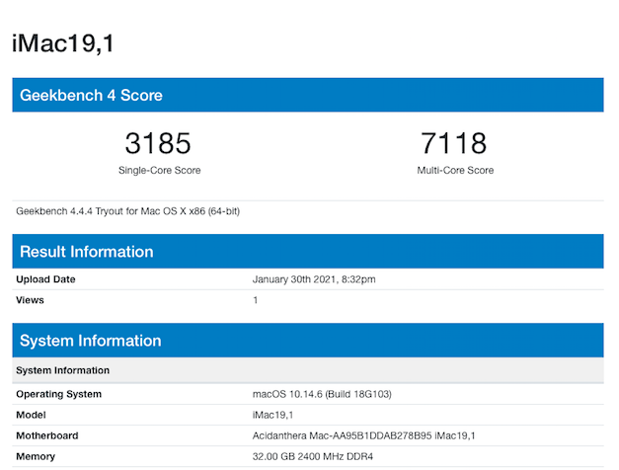Screen dimensions: 619x470
Task: Click the 7118 multi-core score number
Action: pyautogui.click(x=454, y=144)
